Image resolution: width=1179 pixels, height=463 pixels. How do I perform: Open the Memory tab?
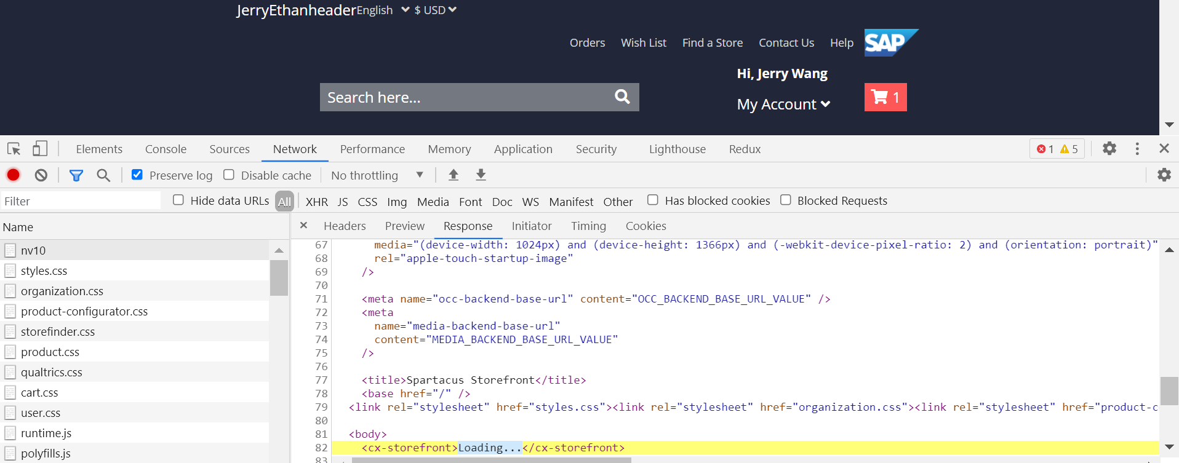449,149
